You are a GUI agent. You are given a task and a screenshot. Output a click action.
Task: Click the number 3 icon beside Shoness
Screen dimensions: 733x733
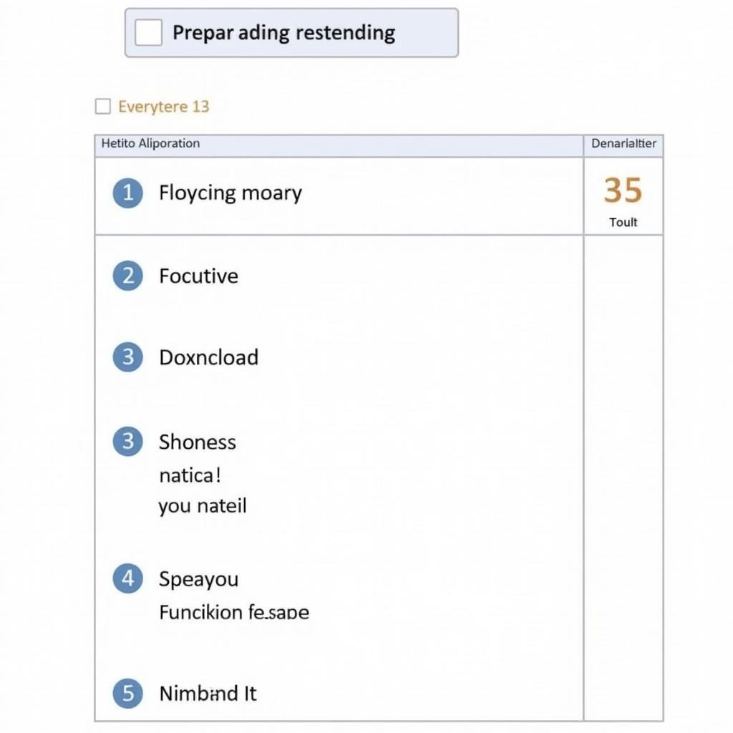[127, 441]
